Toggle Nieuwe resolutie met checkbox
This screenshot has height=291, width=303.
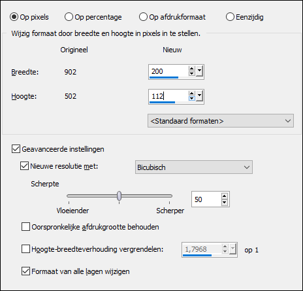click(x=24, y=166)
